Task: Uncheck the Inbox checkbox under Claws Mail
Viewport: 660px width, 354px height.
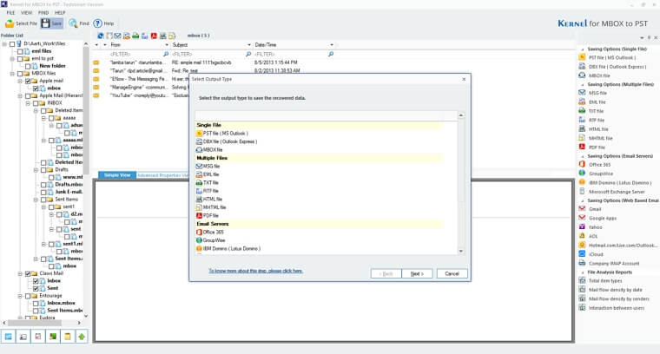Action: [36, 281]
